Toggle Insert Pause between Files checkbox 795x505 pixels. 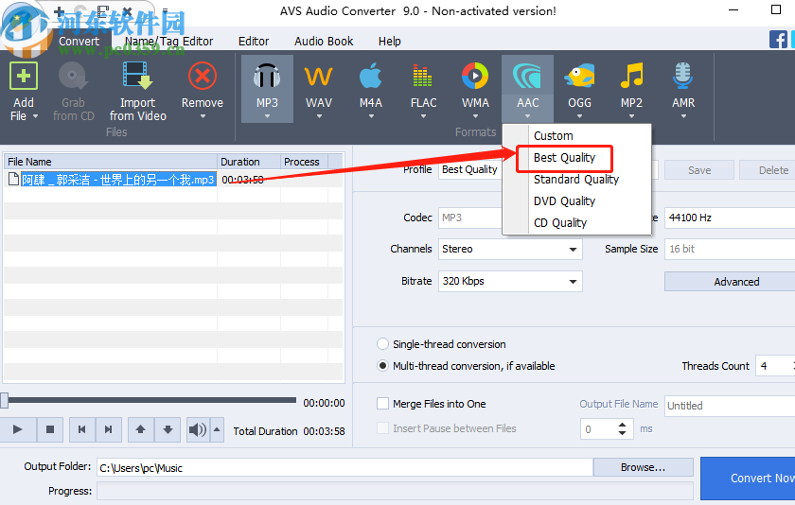click(382, 428)
